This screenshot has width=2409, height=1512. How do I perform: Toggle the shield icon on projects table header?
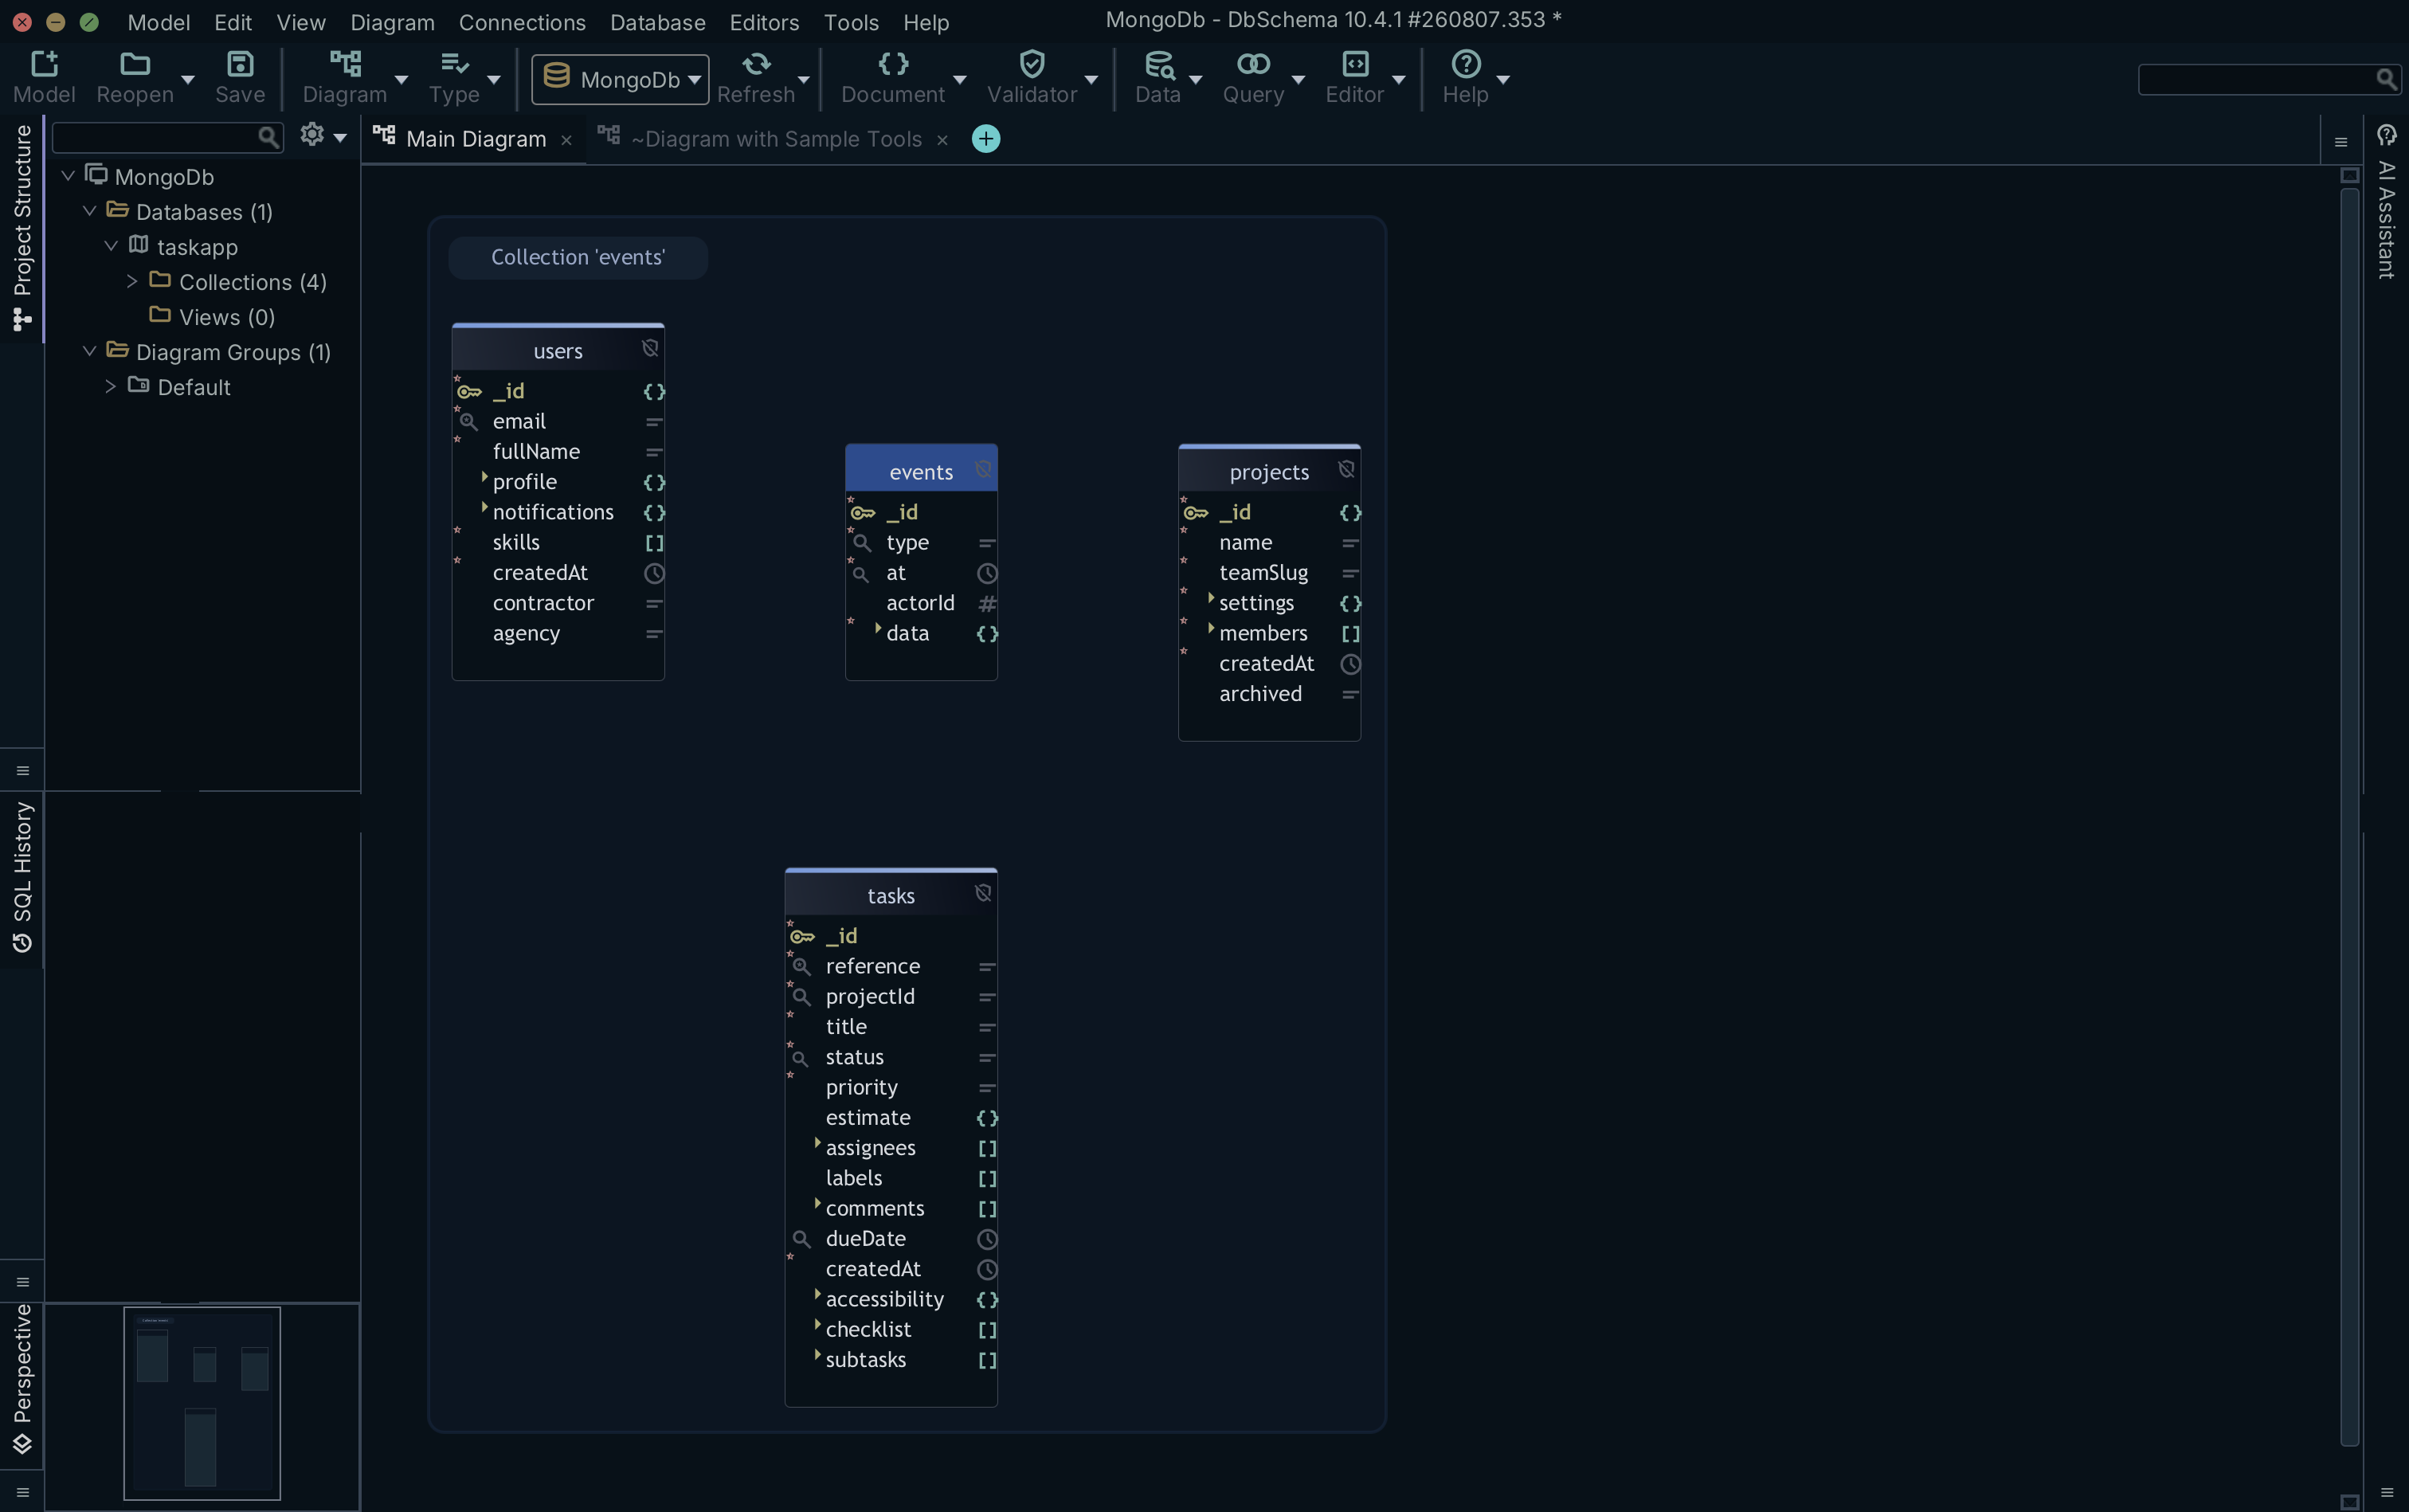pyautogui.click(x=1346, y=469)
